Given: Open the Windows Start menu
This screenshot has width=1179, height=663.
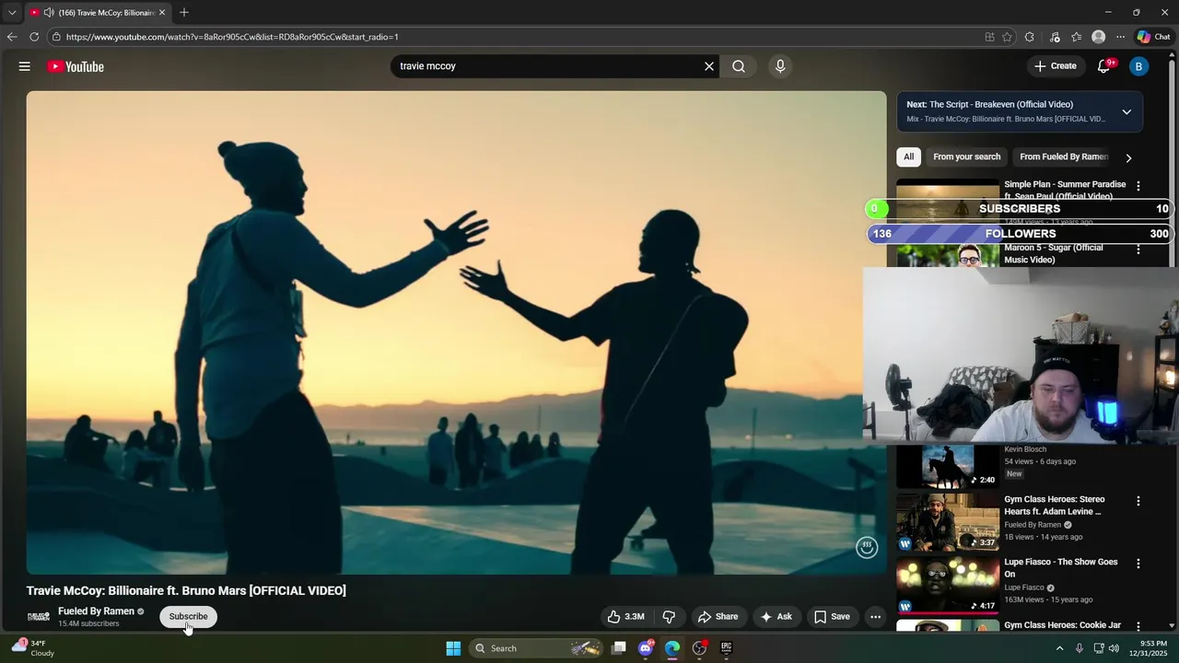Looking at the screenshot, I should tap(453, 648).
